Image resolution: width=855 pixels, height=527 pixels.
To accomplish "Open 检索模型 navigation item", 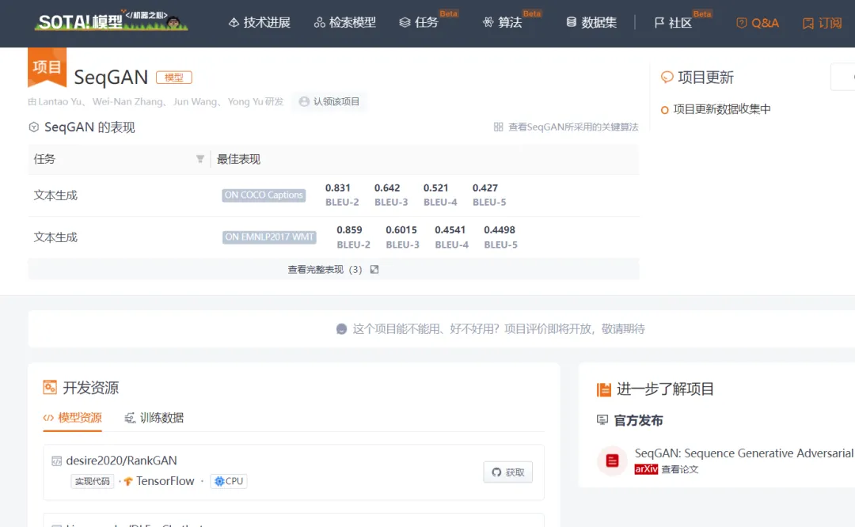I will (345, 22).
